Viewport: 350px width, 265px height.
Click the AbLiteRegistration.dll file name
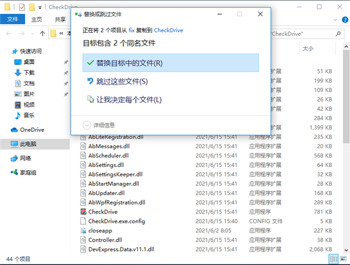116,137
